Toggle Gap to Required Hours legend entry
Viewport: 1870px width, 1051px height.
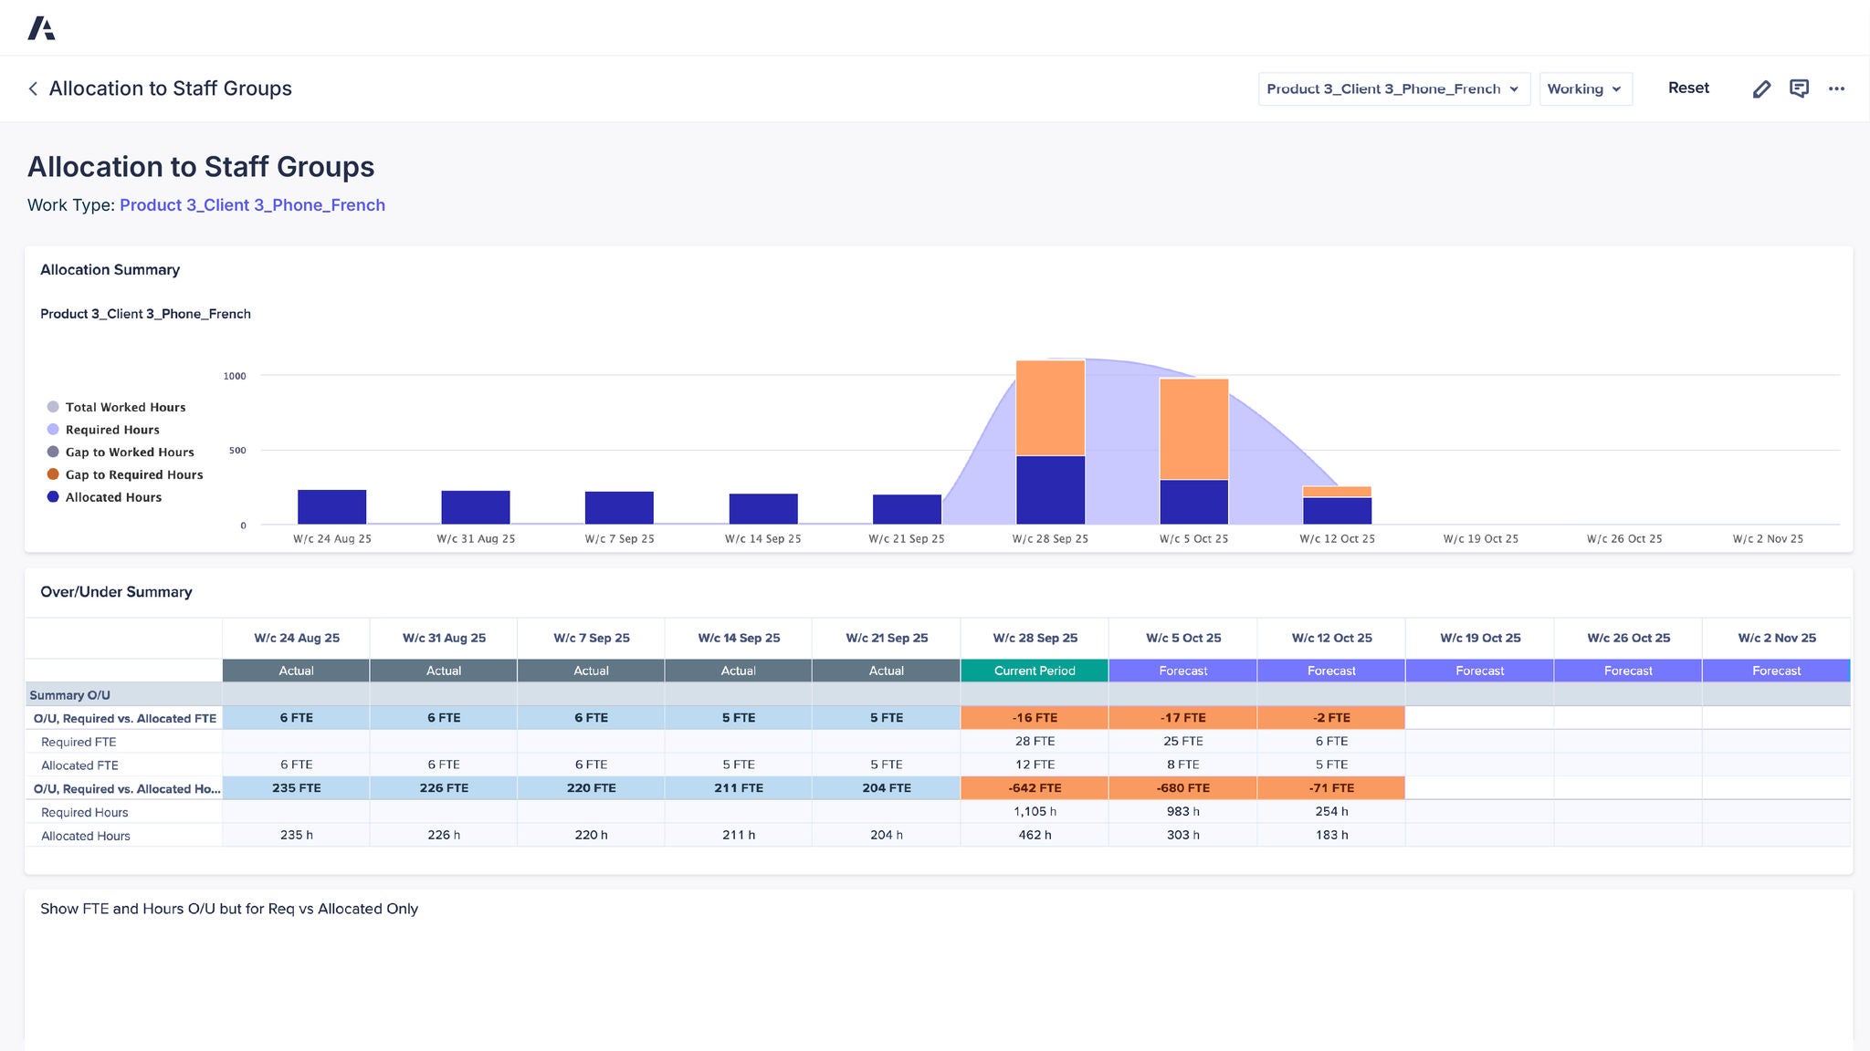point(125,474)
